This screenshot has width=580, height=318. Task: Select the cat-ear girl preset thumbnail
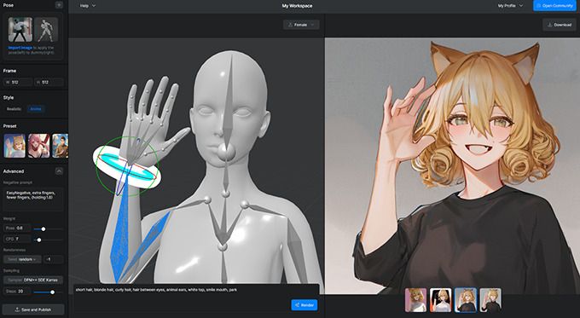tap(14, 146)
